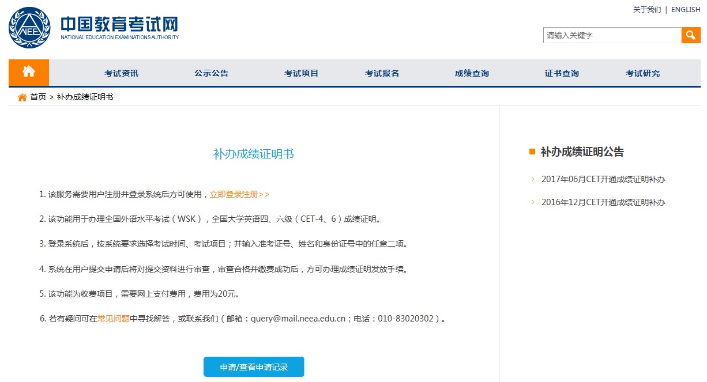Screen dimensions: 707x382
Task: Click instruction 4 about 审查合格并缴费成功
Action: [224, 268]
